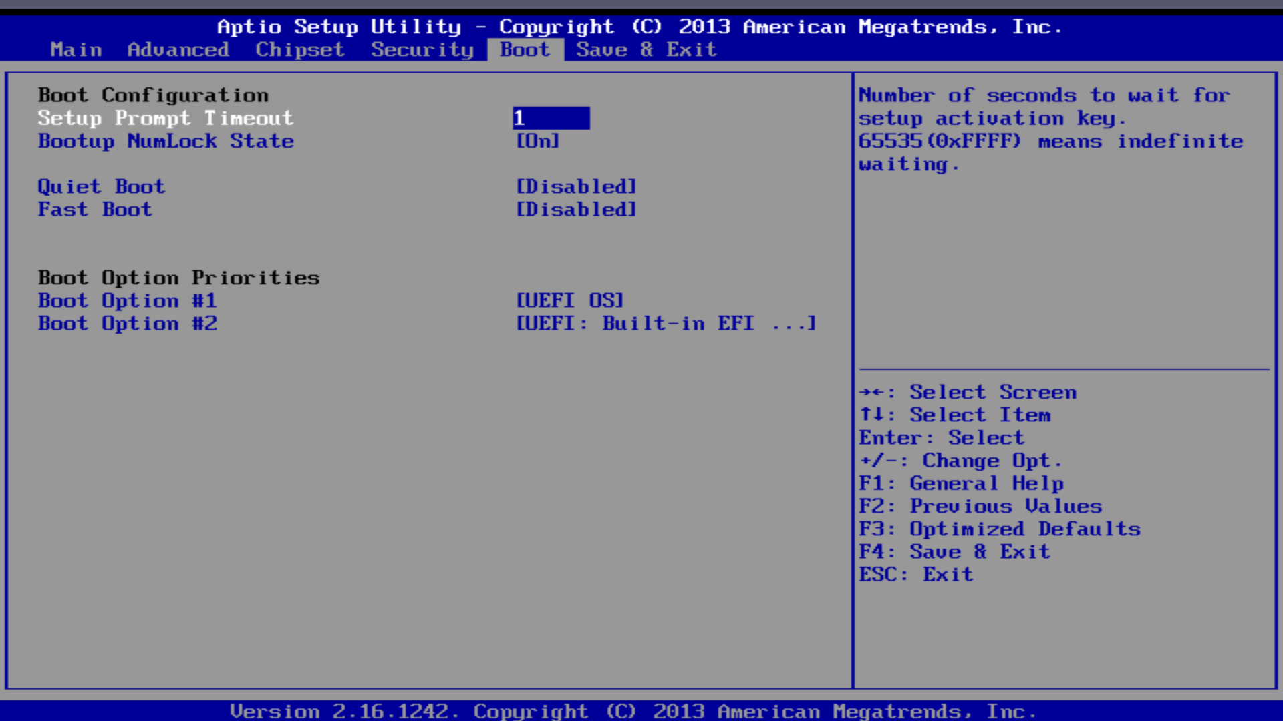Screen dimensions: 1283x721
Task: Toggle Fast Boot [Disabled] value
Action: coord(576,210)
